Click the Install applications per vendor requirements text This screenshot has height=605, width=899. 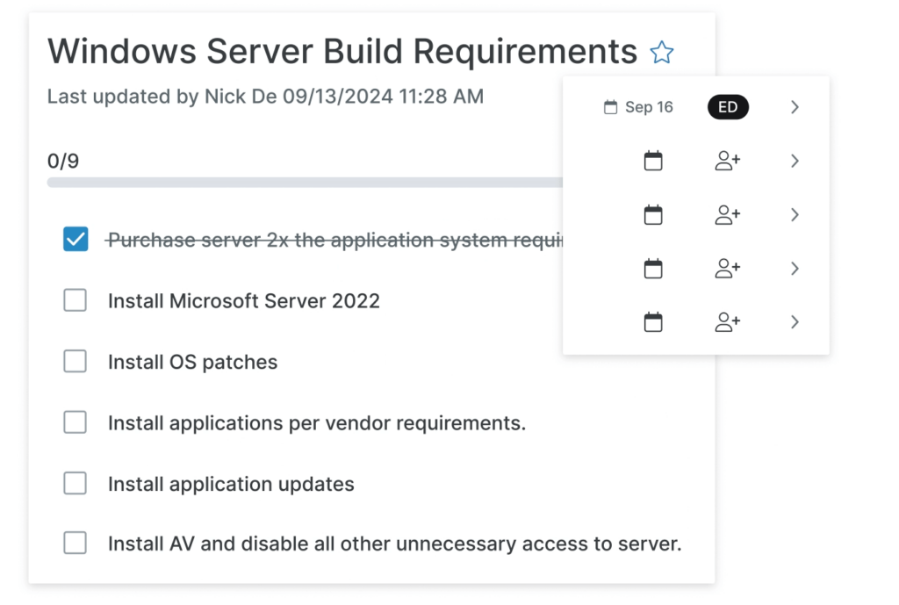316,423
